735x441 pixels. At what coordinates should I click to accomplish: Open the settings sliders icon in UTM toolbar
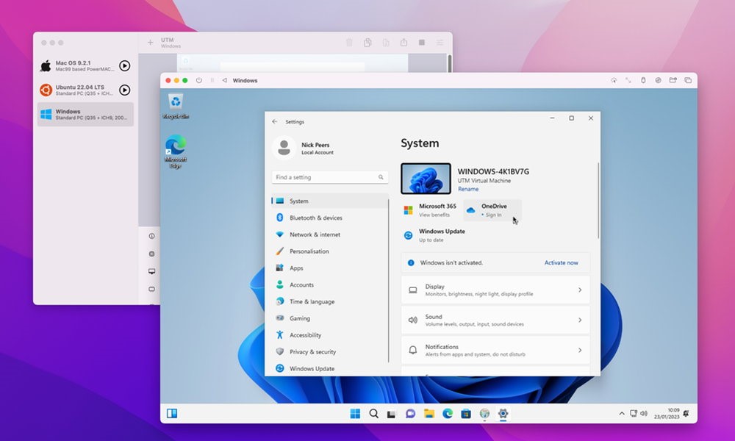click(440, 43)
